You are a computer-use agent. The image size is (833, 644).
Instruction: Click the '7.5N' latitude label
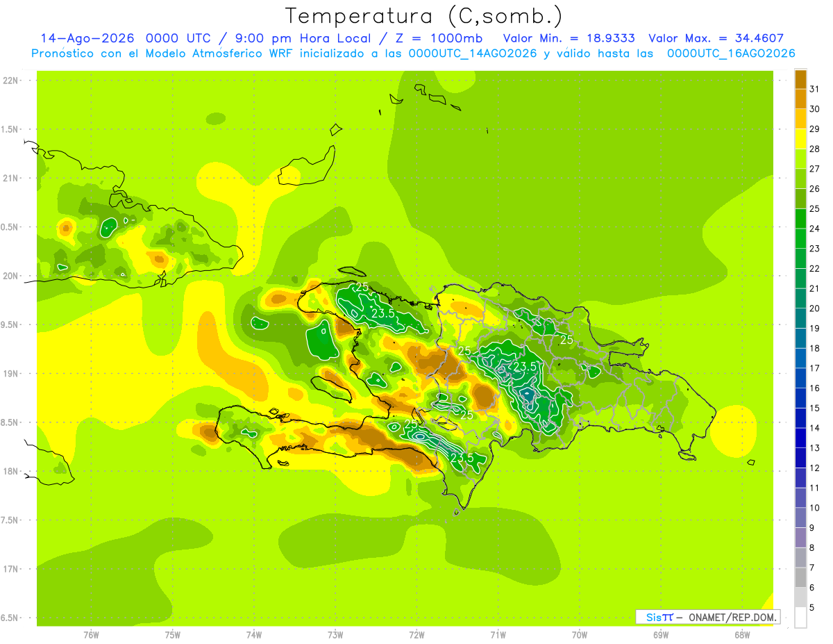pos(10,520)
